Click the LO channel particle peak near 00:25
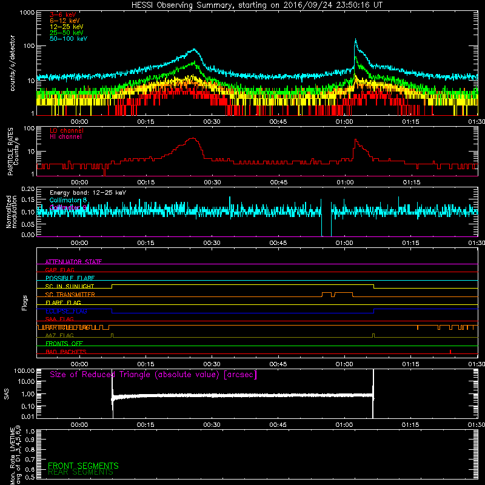This screenshot has width=485, height=485. pos(193,139)
